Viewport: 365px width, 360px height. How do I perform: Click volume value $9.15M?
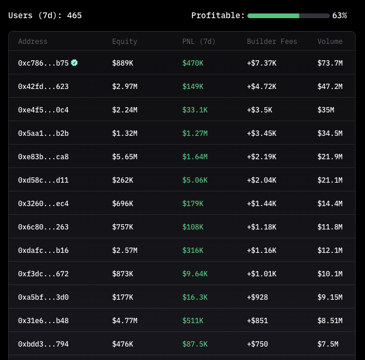330,297
